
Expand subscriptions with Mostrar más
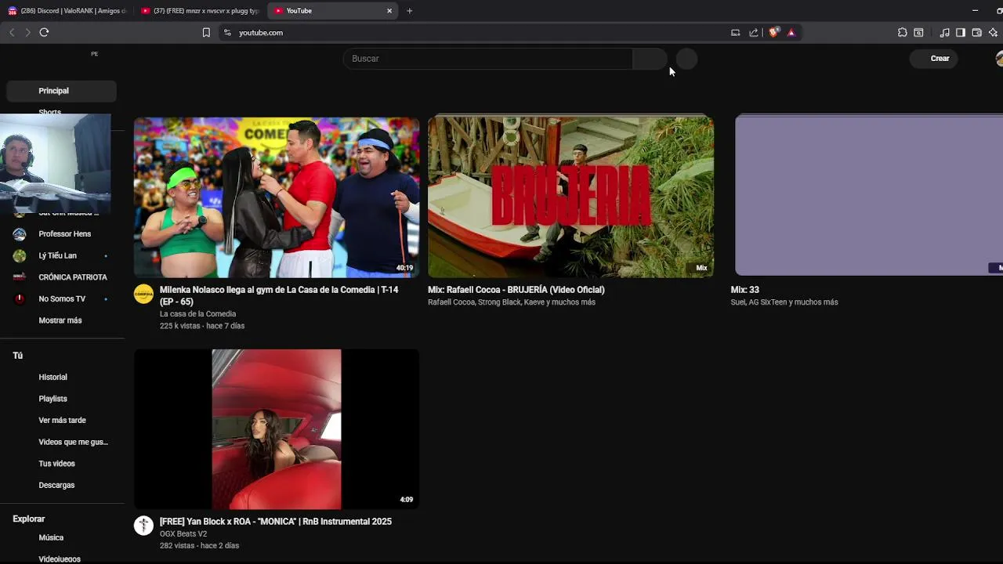click(x=61, y=320)
